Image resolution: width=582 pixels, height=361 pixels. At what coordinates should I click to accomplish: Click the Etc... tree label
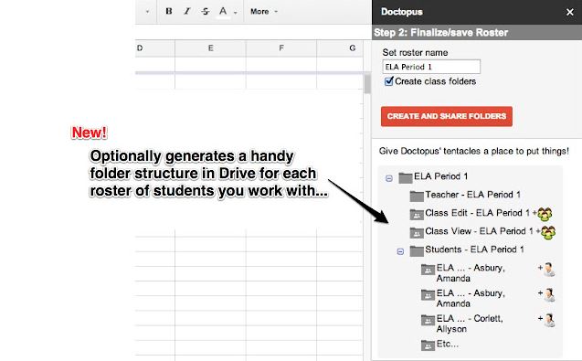[448, 344]
